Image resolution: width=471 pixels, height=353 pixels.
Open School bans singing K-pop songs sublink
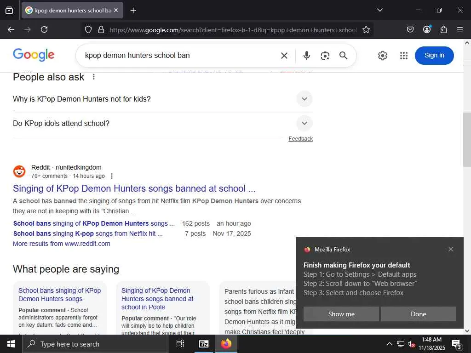point(88,234)
